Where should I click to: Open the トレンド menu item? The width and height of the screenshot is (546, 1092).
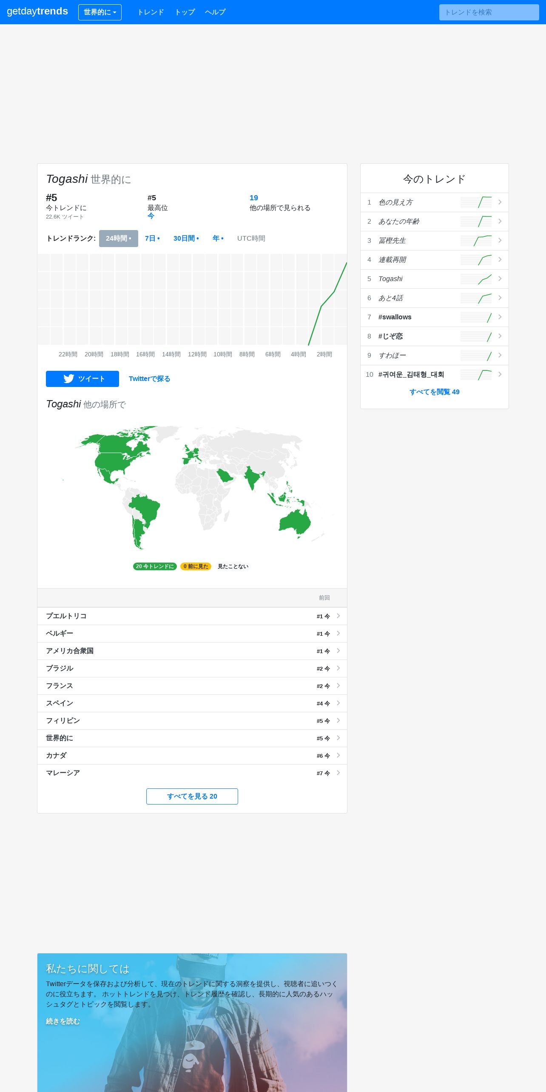pyautogui.click(x=151, y=12)
